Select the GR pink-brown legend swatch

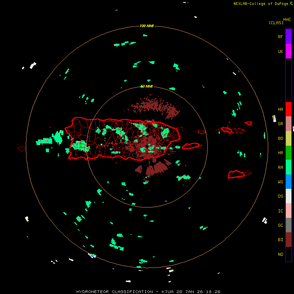288,124
